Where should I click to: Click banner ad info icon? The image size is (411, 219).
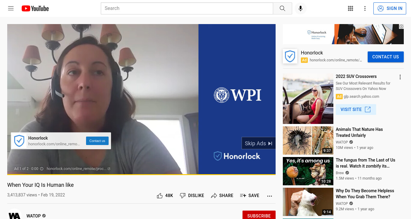click(x=401, y=26)
